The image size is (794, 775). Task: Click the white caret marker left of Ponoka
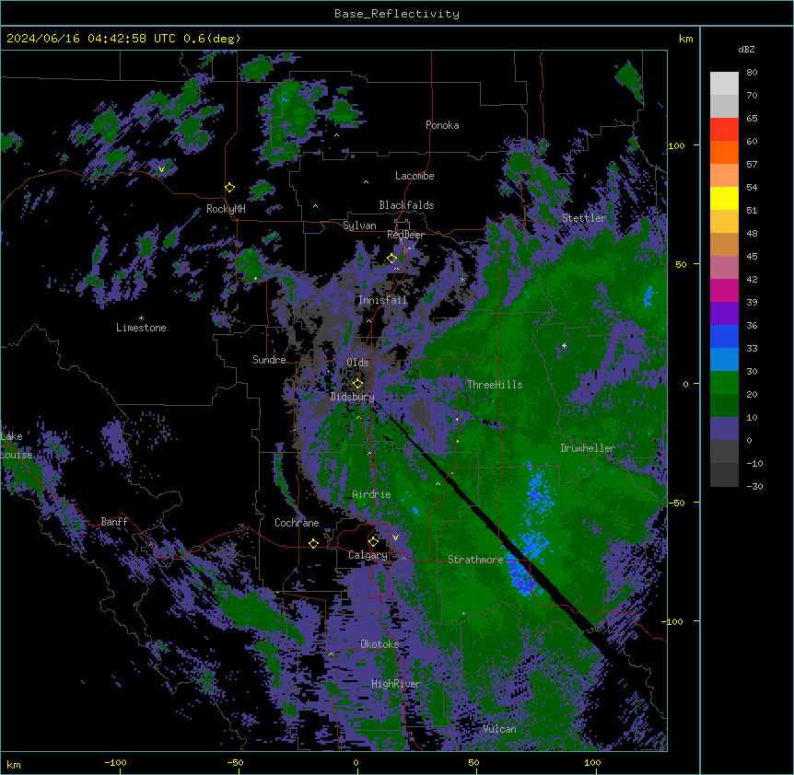point(337,135)
